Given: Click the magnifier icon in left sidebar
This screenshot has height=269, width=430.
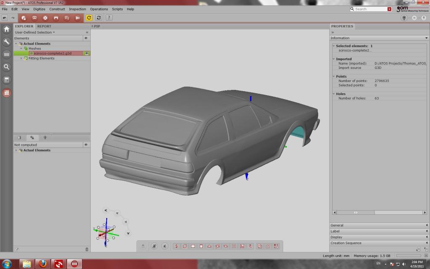Looking at the screenshot, I should [x=6, y=66].
